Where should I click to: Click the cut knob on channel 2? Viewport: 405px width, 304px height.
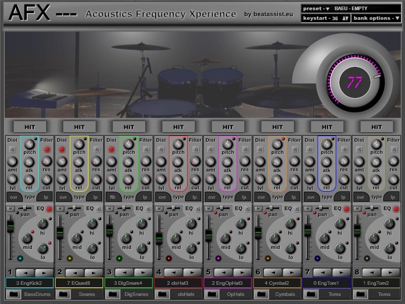point(96,180)
